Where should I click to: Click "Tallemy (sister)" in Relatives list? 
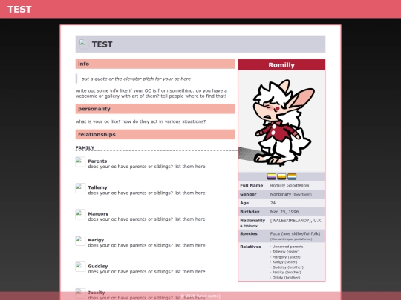coord(286,252)
